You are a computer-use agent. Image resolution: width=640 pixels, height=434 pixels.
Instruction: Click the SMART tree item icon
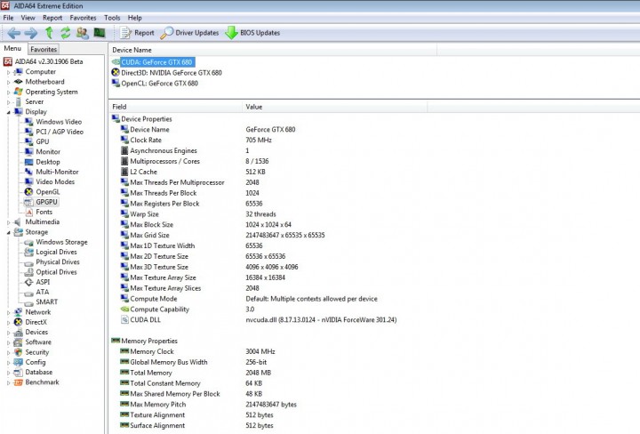(28, 302)
